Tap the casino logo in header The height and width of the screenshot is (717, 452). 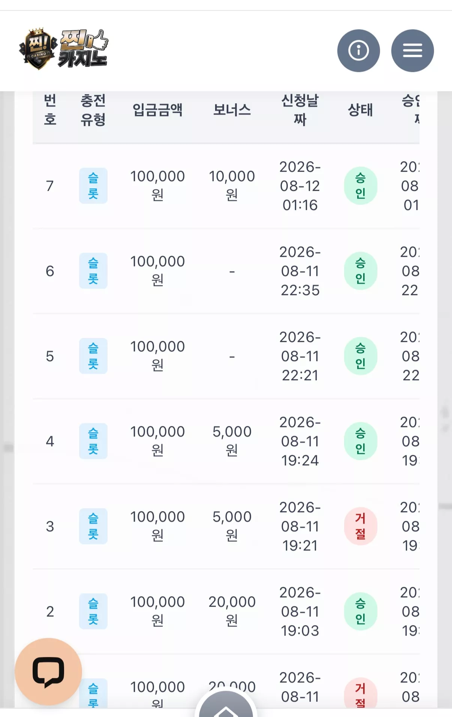click(64, 49)
